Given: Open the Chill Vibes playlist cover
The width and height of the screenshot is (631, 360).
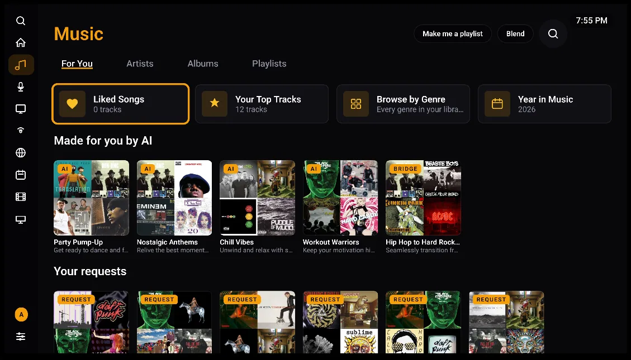Looking at the screenshot, I should [257, 198].
